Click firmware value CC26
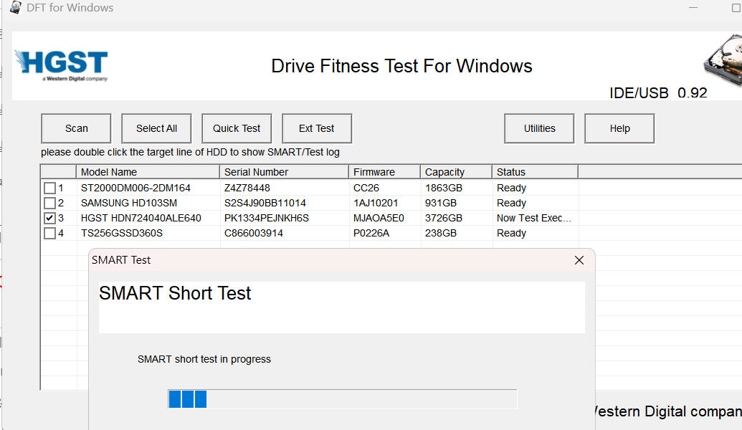The height and width of the screenshot is (430, 742). coord(366,188)
